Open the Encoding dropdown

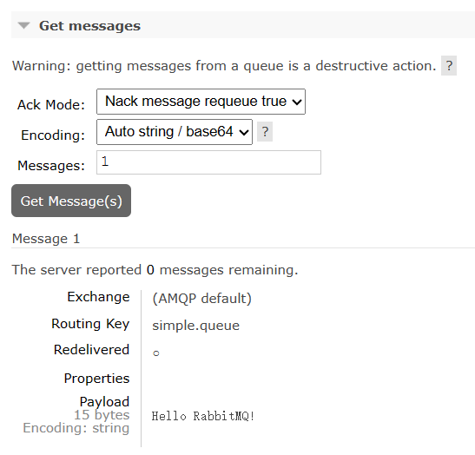click(x=175, y=132)
